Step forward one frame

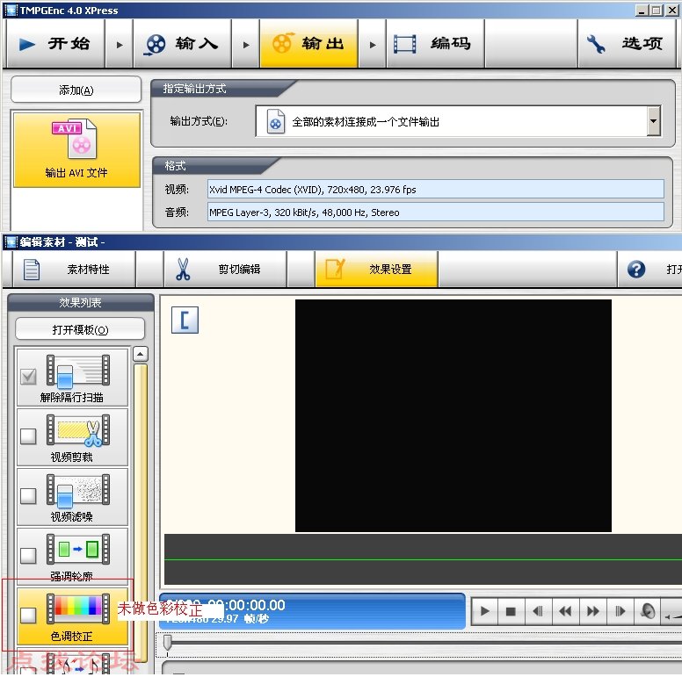click(x=620, y=612)
